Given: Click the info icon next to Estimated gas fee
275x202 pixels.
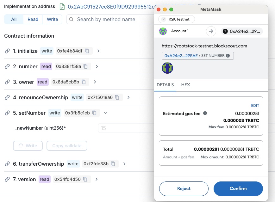Looking at the screenshot, I should [205, 113].
